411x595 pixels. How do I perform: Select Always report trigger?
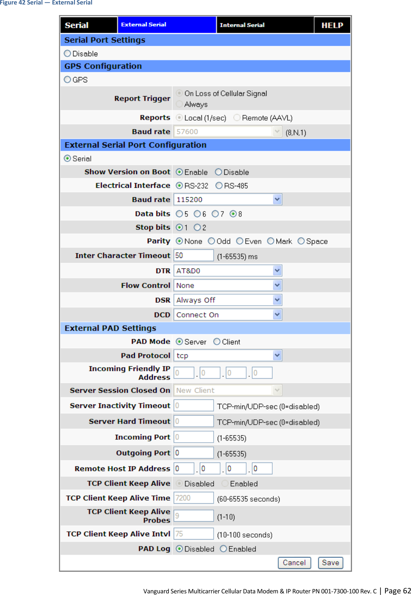click(179, 104)
